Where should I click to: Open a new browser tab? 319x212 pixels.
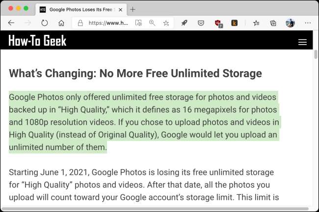tap(133, 9)
